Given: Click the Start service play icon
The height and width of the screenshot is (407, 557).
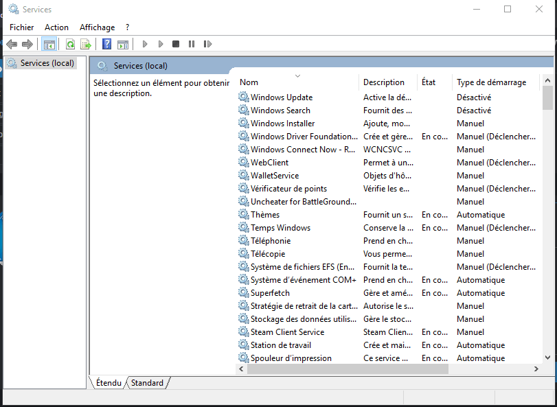Looking at the screenshot, I should tap(145, 44).
